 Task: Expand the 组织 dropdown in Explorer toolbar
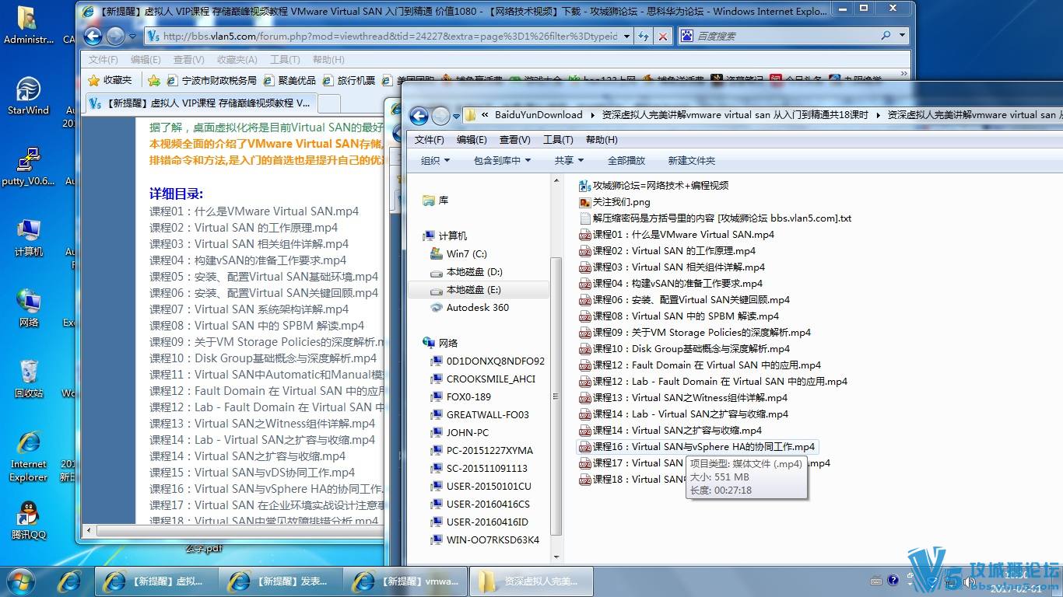tap(435, 160)
